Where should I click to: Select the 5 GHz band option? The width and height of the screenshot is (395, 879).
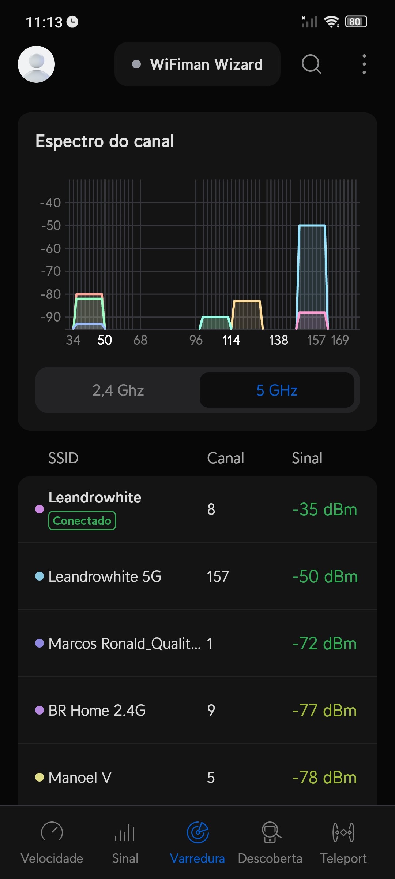[x=277, y=390]
